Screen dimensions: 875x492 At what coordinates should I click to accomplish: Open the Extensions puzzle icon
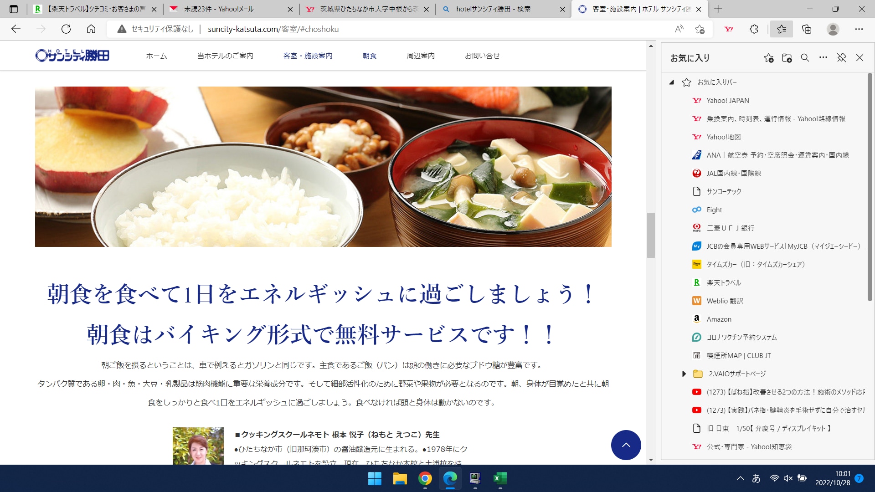coord(754,29)
